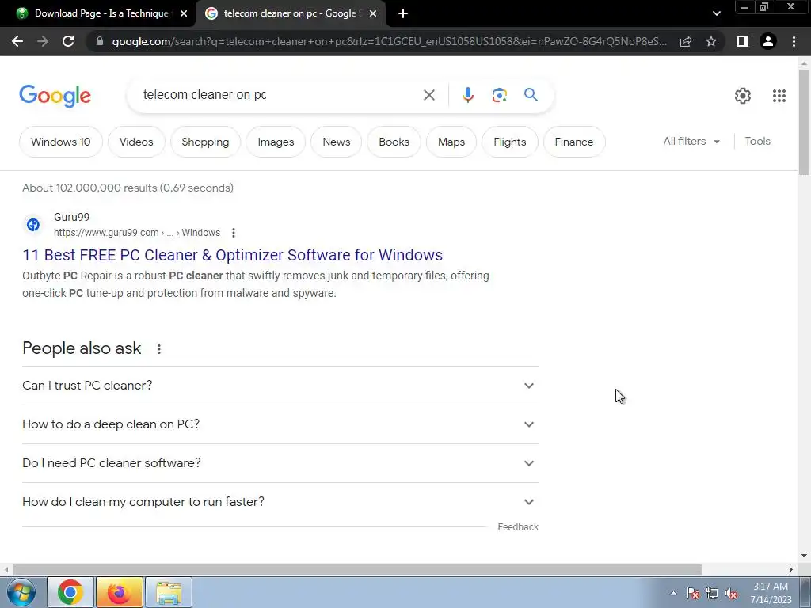This screenshot has height=608, width=811.
Task: Close the Download Page tab
Action: (184, 14)
